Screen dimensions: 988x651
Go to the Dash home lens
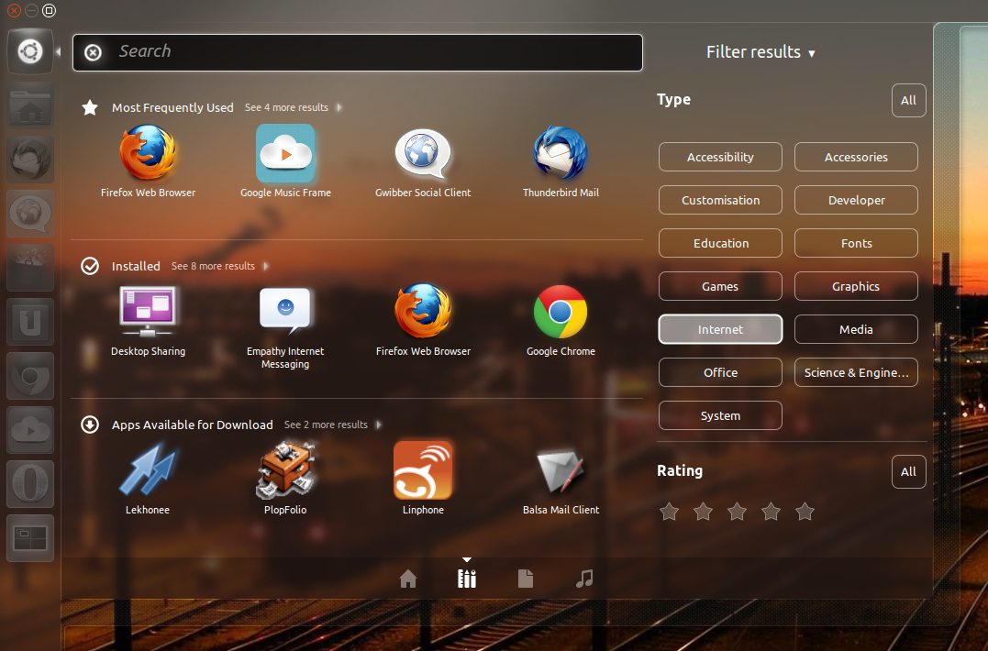pyautogui.click(x=407, y=579)
